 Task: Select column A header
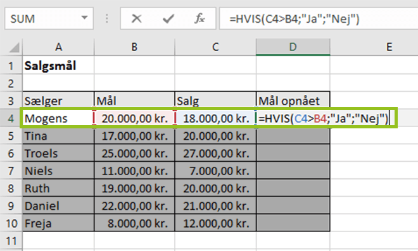58,47
